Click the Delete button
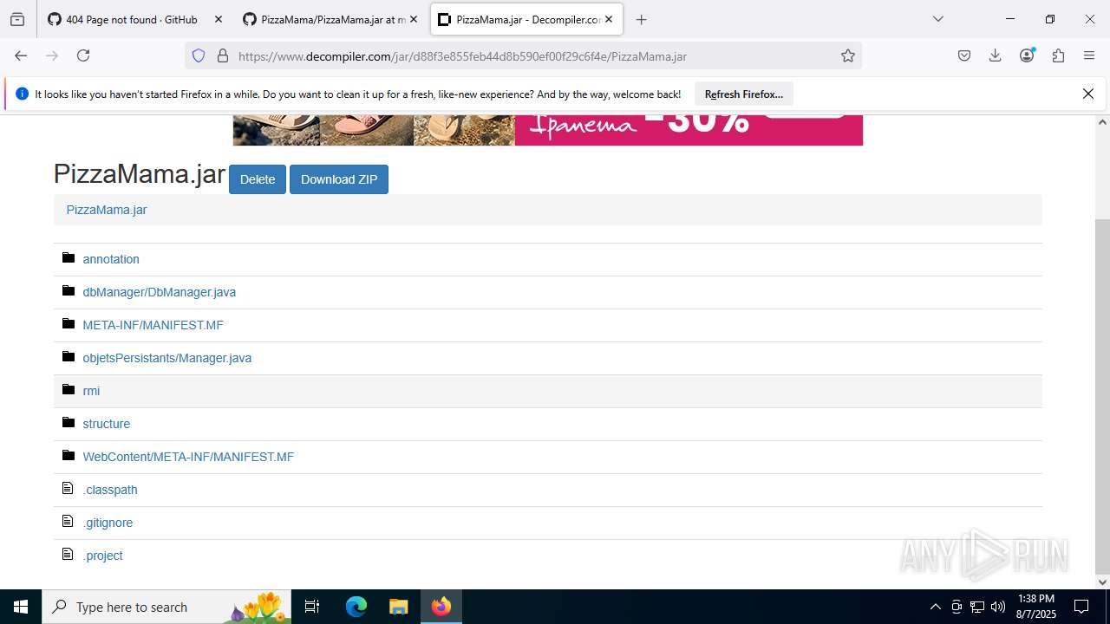The image size is (1110, 624). tap(258, 179)
